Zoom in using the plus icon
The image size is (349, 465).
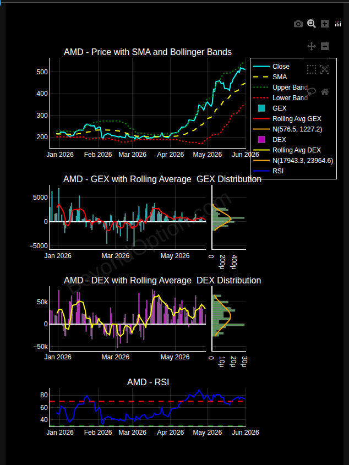(325, 24)
